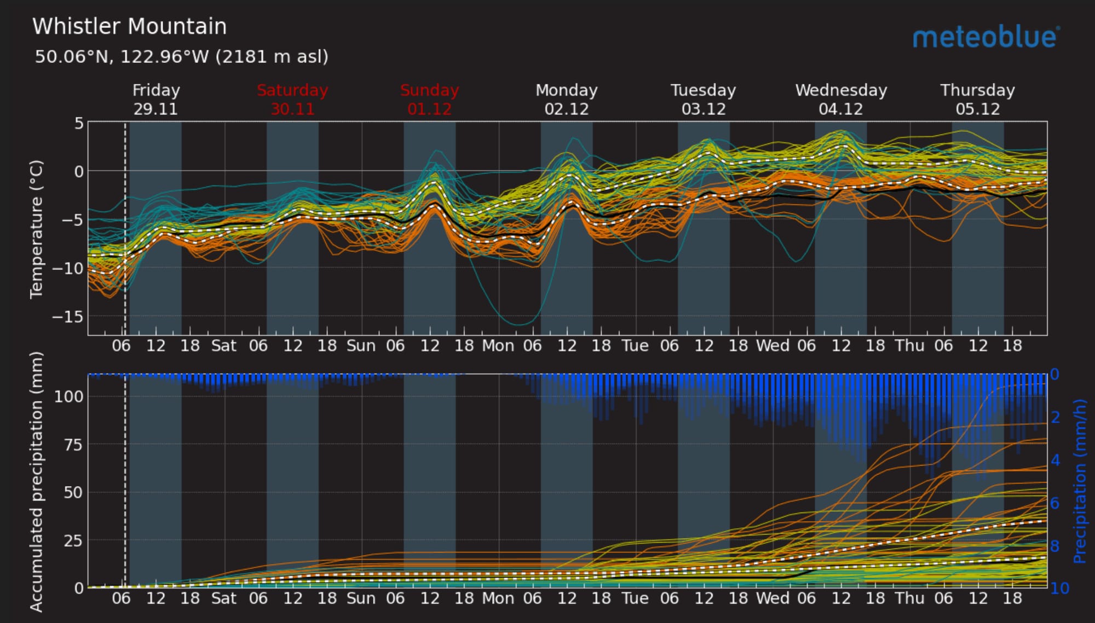Click the Whistler Mountain title

(x=130, y=26)
